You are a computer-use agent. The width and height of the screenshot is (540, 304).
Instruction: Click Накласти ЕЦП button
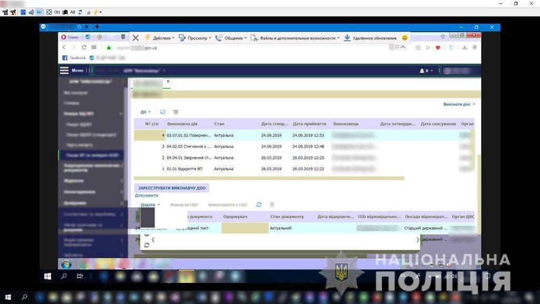(184, 205)
